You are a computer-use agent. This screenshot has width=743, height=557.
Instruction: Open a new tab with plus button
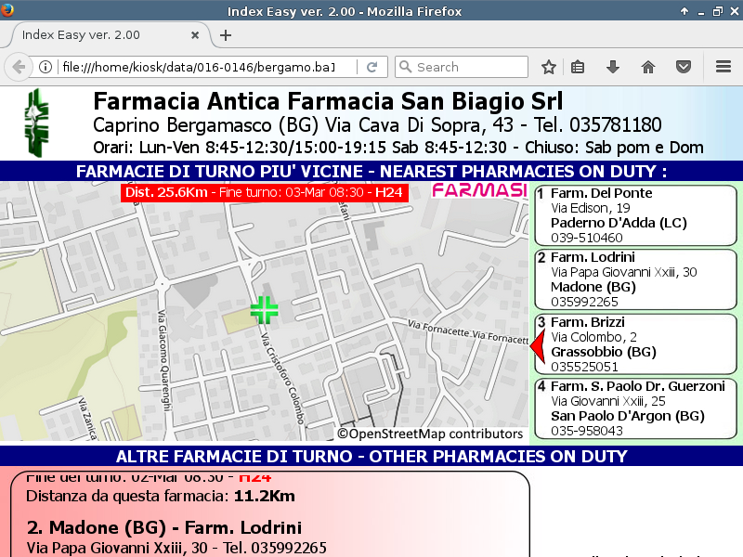[226, 35]
